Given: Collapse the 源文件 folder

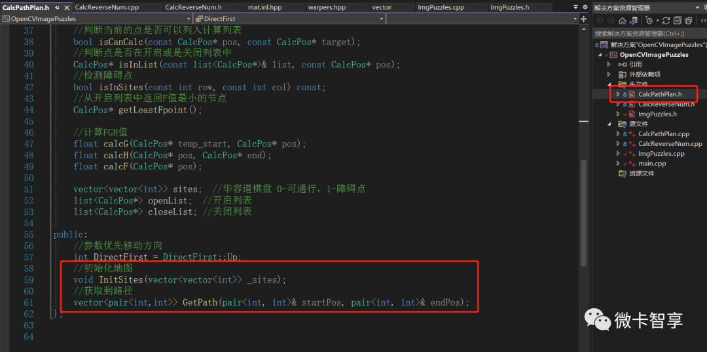Looking at the screenshot, I should (x=609, y=124).
